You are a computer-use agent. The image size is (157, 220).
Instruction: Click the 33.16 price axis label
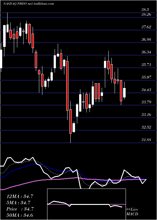tap(146, 115)
